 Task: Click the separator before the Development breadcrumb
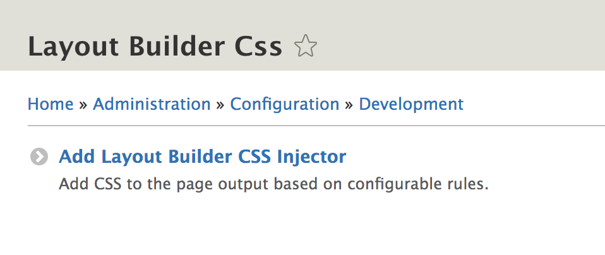[349, 105]
